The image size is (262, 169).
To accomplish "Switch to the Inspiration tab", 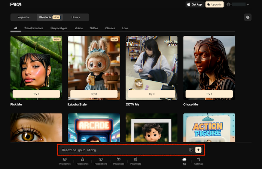I will pyautogui.click(x=24, y=17).
